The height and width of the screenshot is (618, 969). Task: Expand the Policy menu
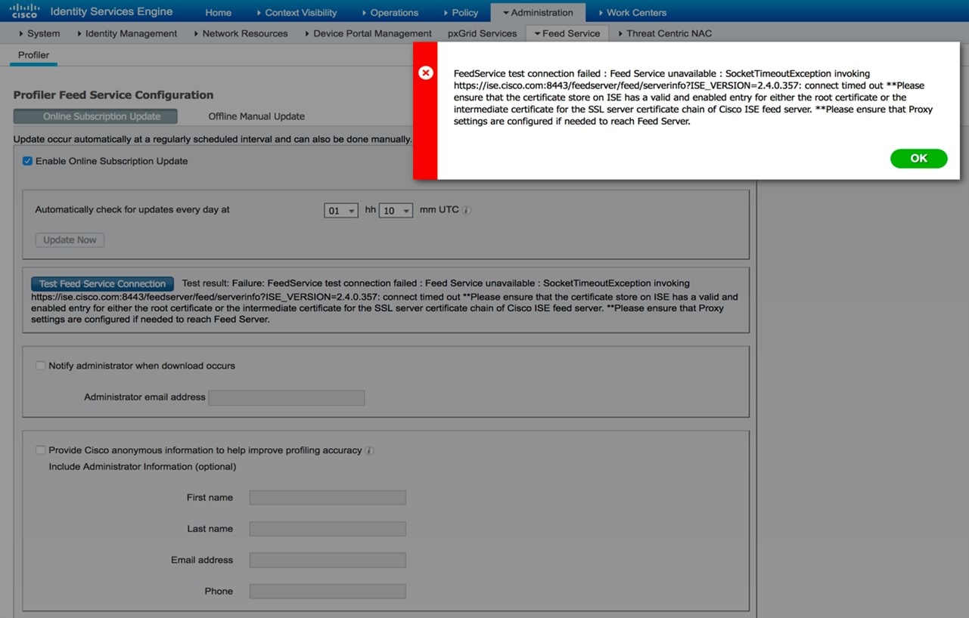461,12
